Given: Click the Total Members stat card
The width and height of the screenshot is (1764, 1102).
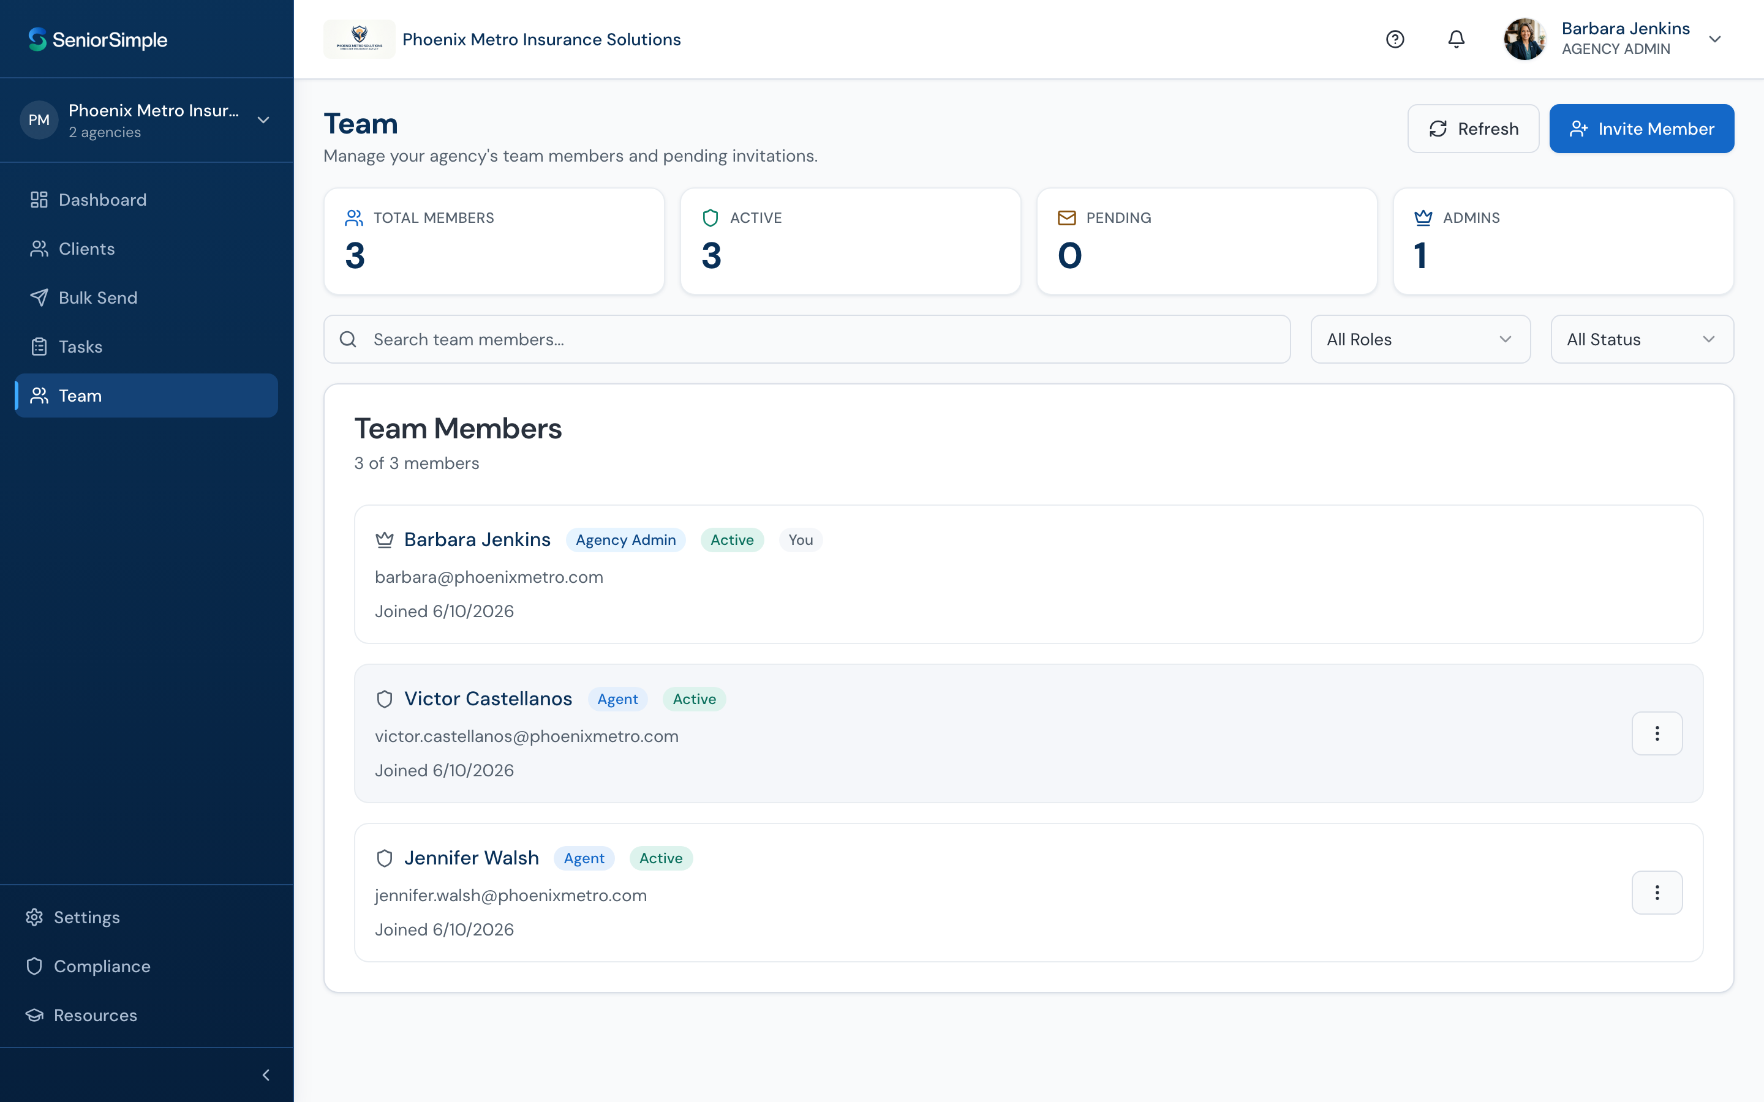Looking at the screenshot, I should tap(494, 241).
